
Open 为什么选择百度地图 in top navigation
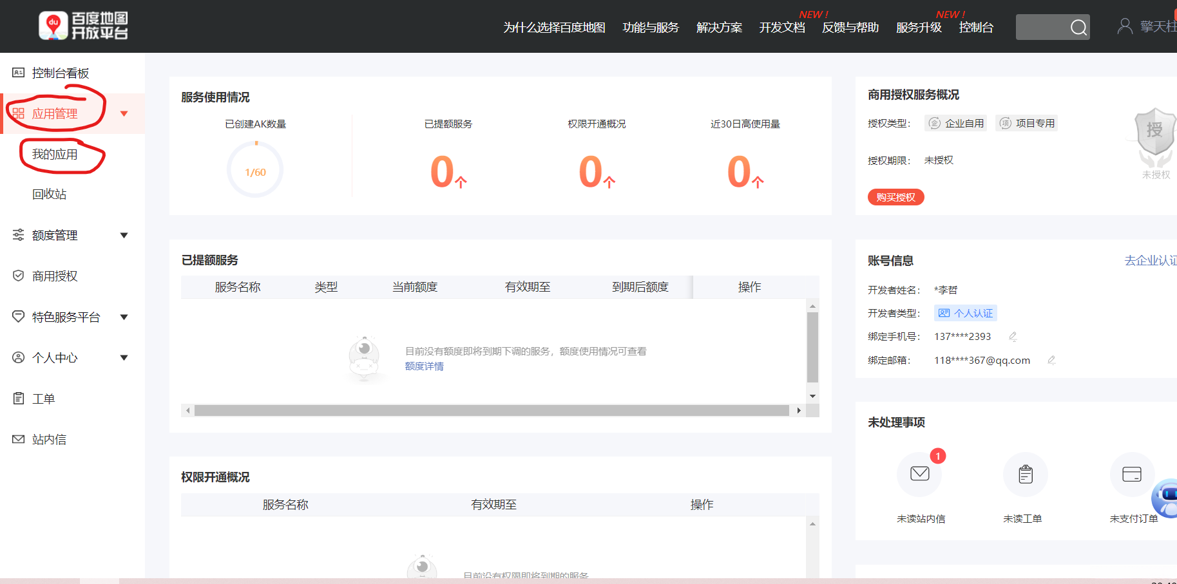554,27
